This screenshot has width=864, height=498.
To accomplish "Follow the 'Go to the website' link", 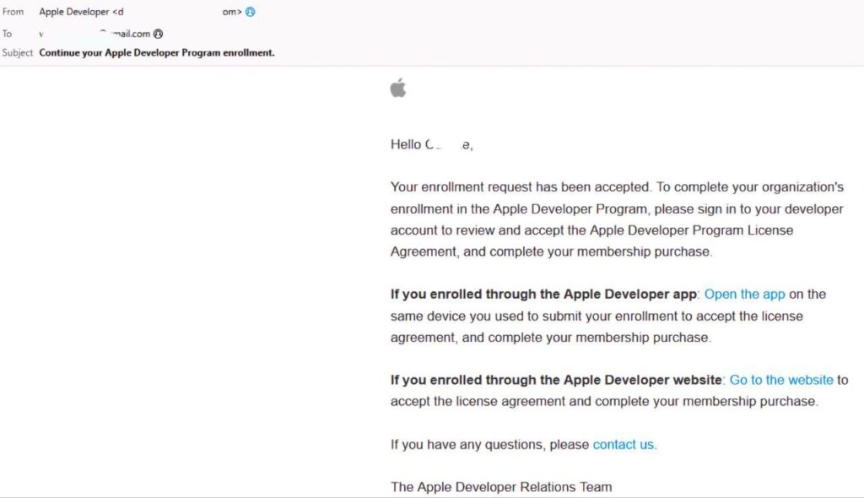I will 780,380.
